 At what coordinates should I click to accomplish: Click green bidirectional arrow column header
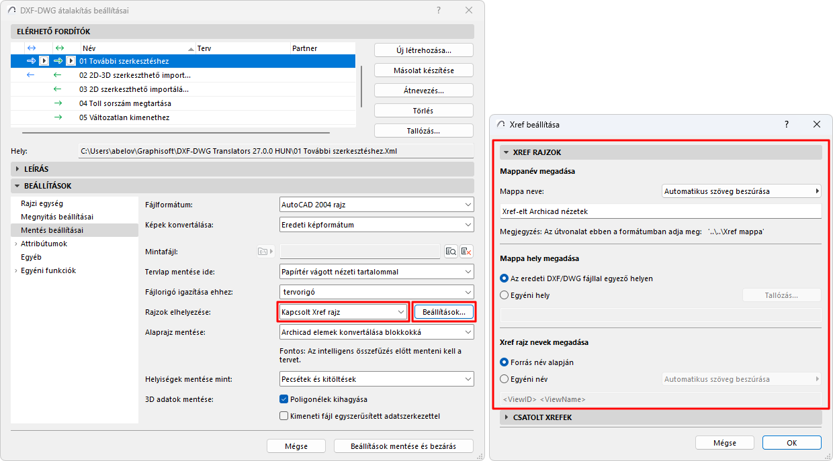[59, 48]
